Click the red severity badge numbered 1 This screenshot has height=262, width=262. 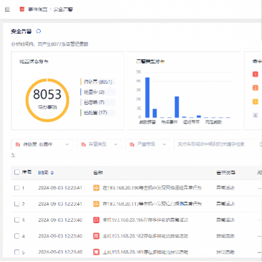[255, 74]
